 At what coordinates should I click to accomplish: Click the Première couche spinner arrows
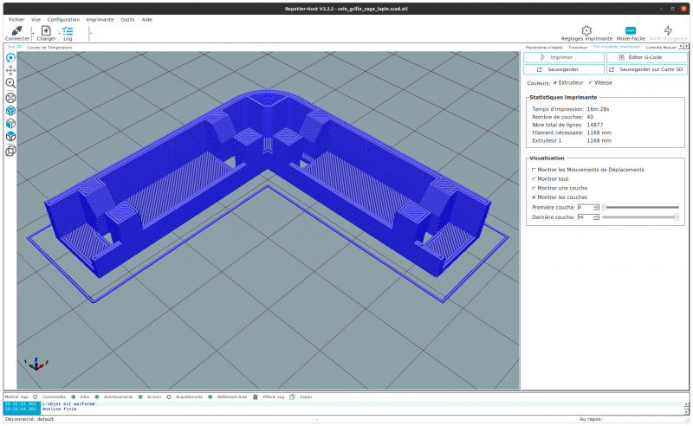(596, 207)
